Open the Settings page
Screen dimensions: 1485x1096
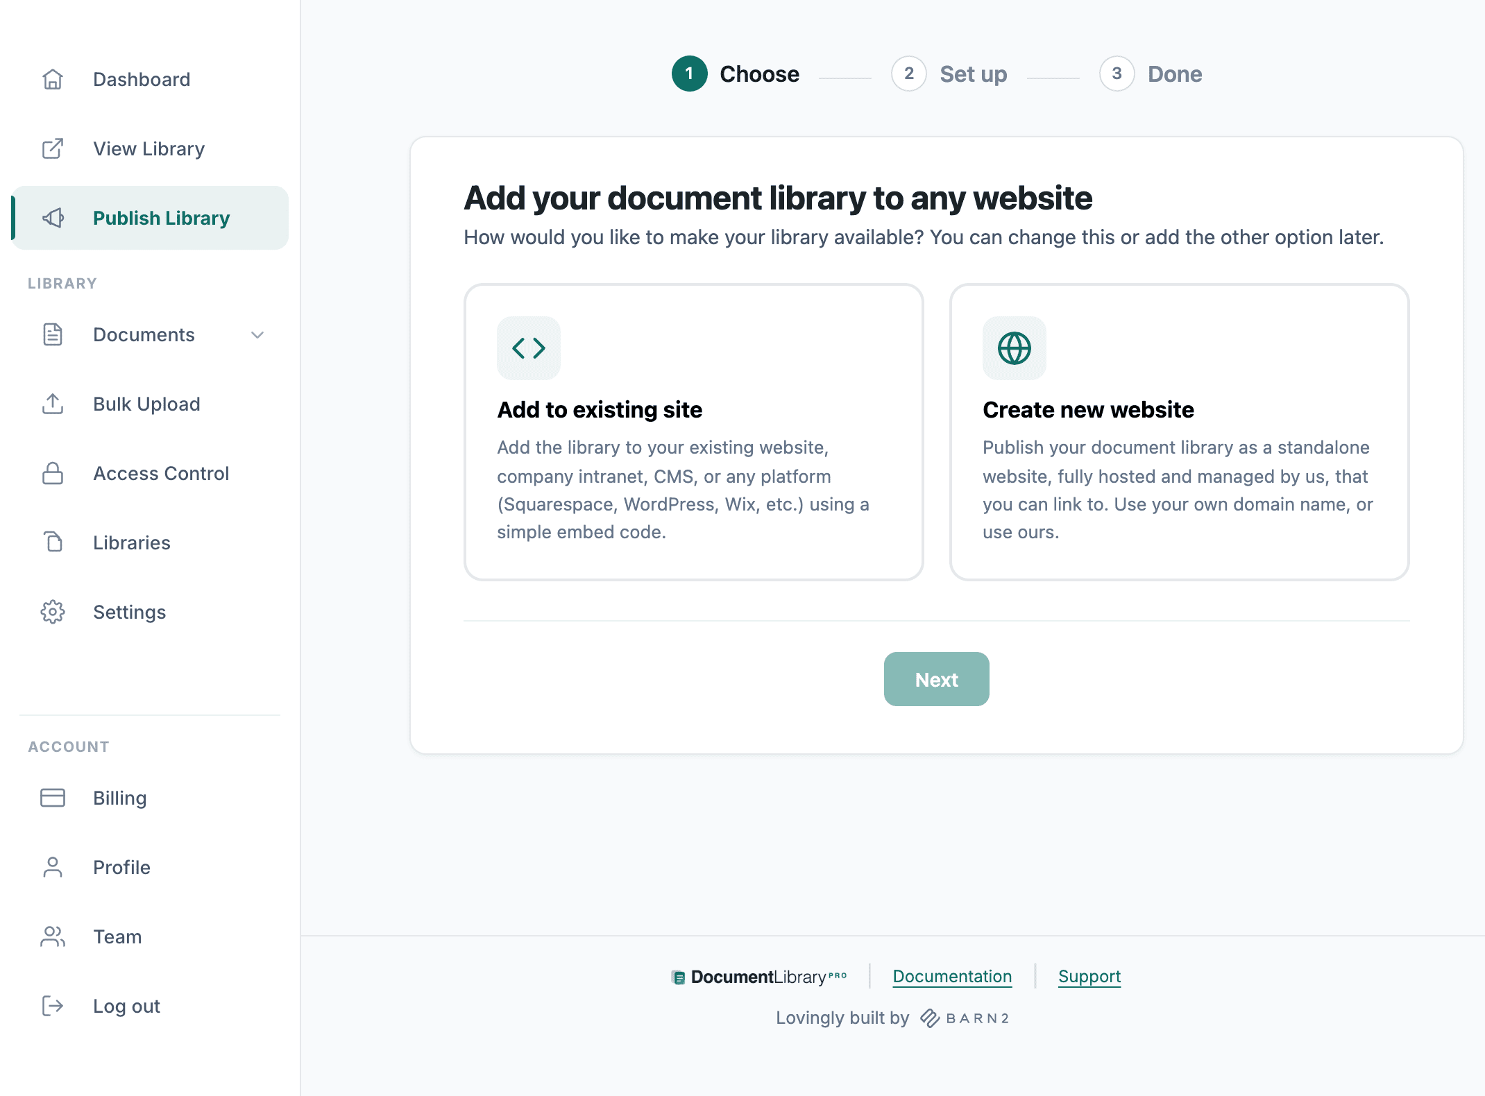click(150, 612)
